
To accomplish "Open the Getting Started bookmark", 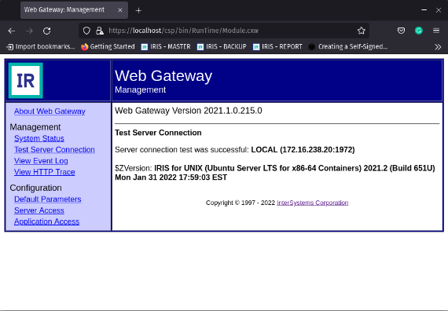I will pyautogui.click(x=108, y=46).
